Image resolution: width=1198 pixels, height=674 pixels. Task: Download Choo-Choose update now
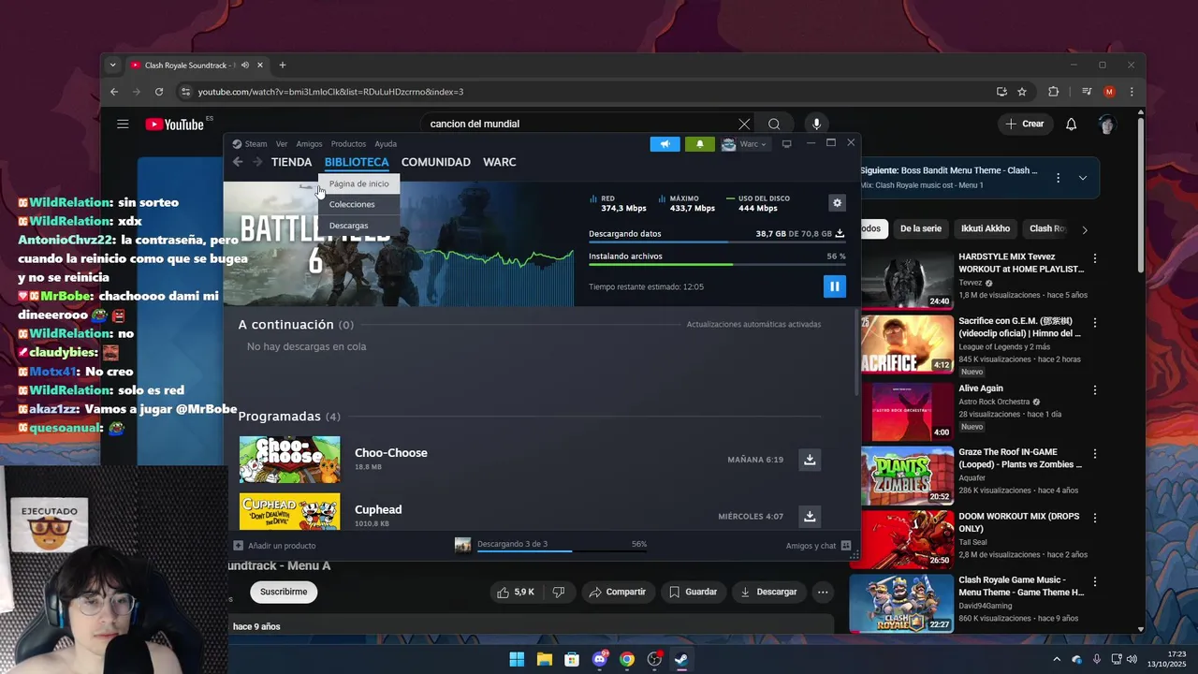point(810,460)
